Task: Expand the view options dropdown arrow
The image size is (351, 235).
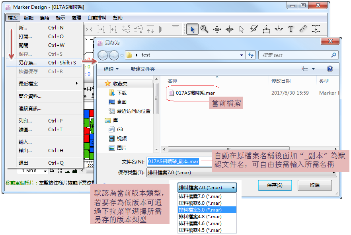Action: pyautogui.click(x=314, y=69)
